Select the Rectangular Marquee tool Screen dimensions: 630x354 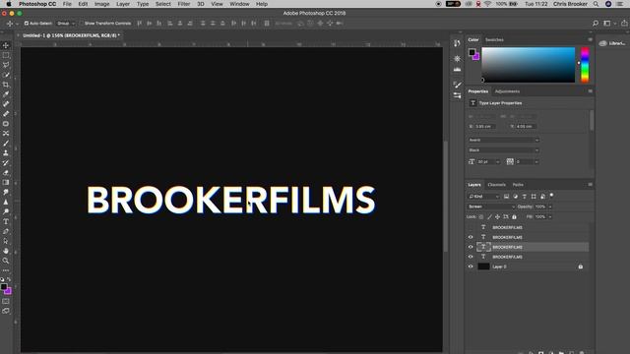(6, 55)
